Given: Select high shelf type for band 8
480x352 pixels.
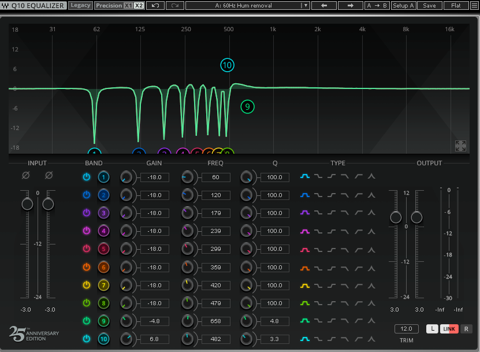Looking at the screenshot, I should (332, 303).
